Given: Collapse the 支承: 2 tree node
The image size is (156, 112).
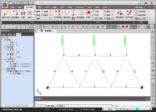Looking at the screenshot, I should coord(5,62).
